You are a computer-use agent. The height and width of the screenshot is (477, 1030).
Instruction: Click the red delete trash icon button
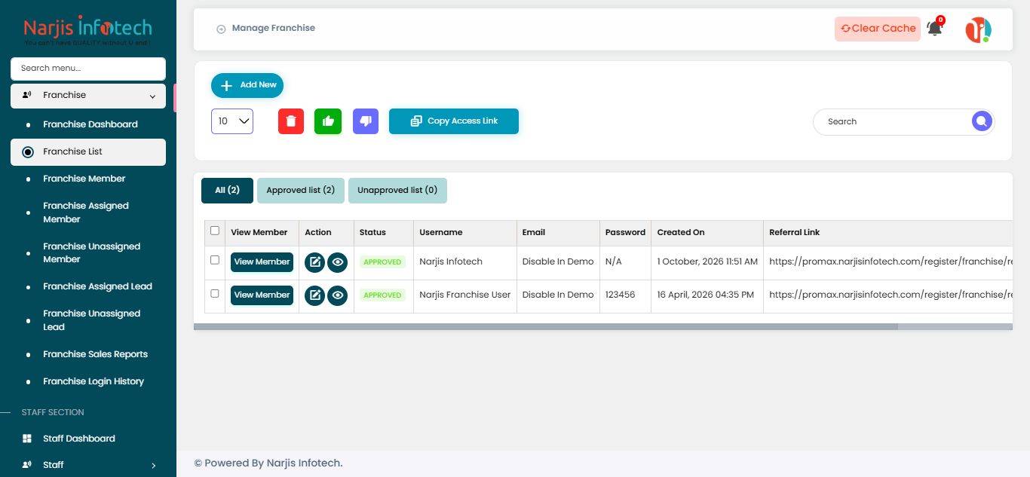pos(291,121)
